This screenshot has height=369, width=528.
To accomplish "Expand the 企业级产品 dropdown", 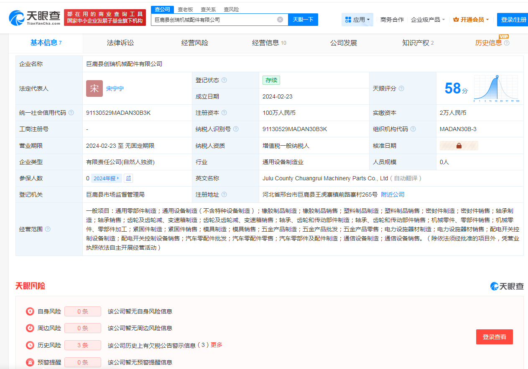I will click(428, 20).
